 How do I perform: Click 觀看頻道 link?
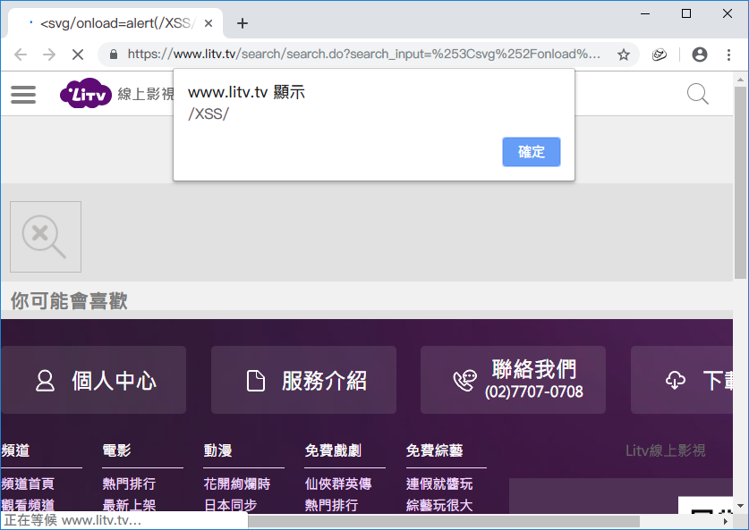tap(28, 505)
